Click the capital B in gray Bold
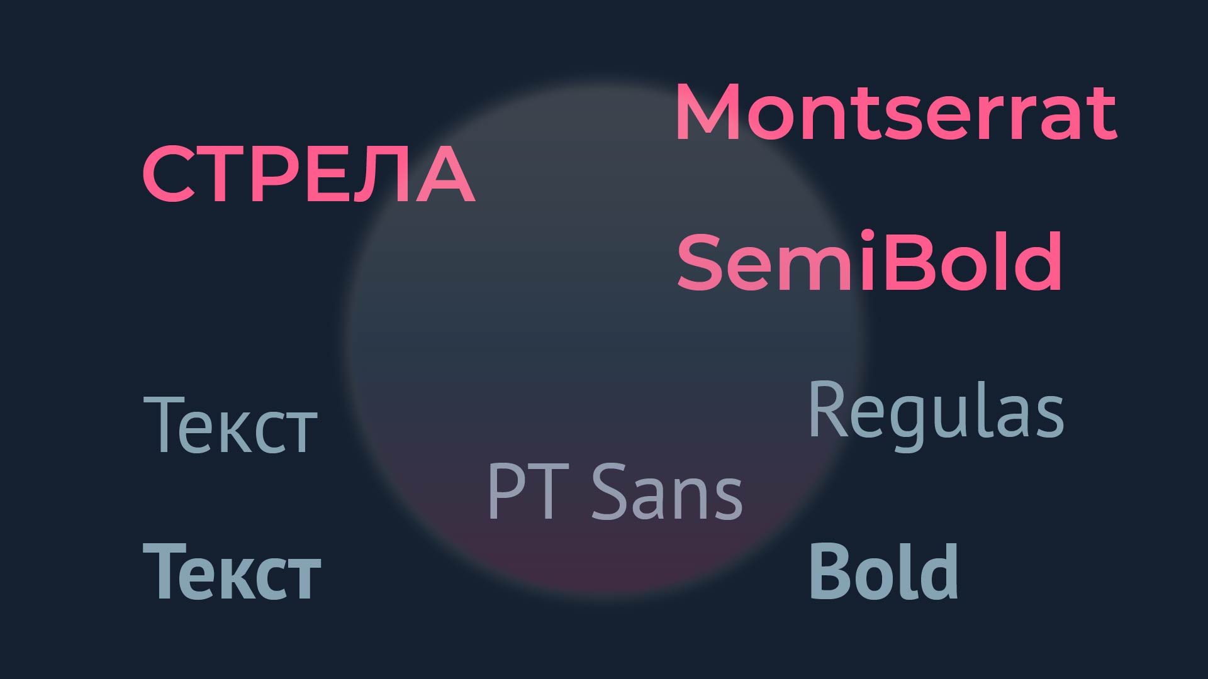Image resolution: width=1208 pixels, height=679 pixels. coord(829,571)
